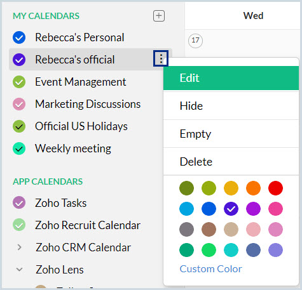Select Edit from the context menu
302x290 pixels.
[x=231, y=78]
